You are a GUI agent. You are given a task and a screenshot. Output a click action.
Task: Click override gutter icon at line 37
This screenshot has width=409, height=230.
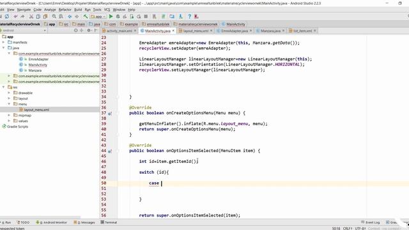[110, 114]
